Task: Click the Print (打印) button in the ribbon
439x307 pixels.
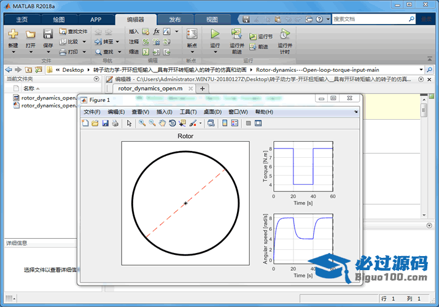Action: pos(69,52)
